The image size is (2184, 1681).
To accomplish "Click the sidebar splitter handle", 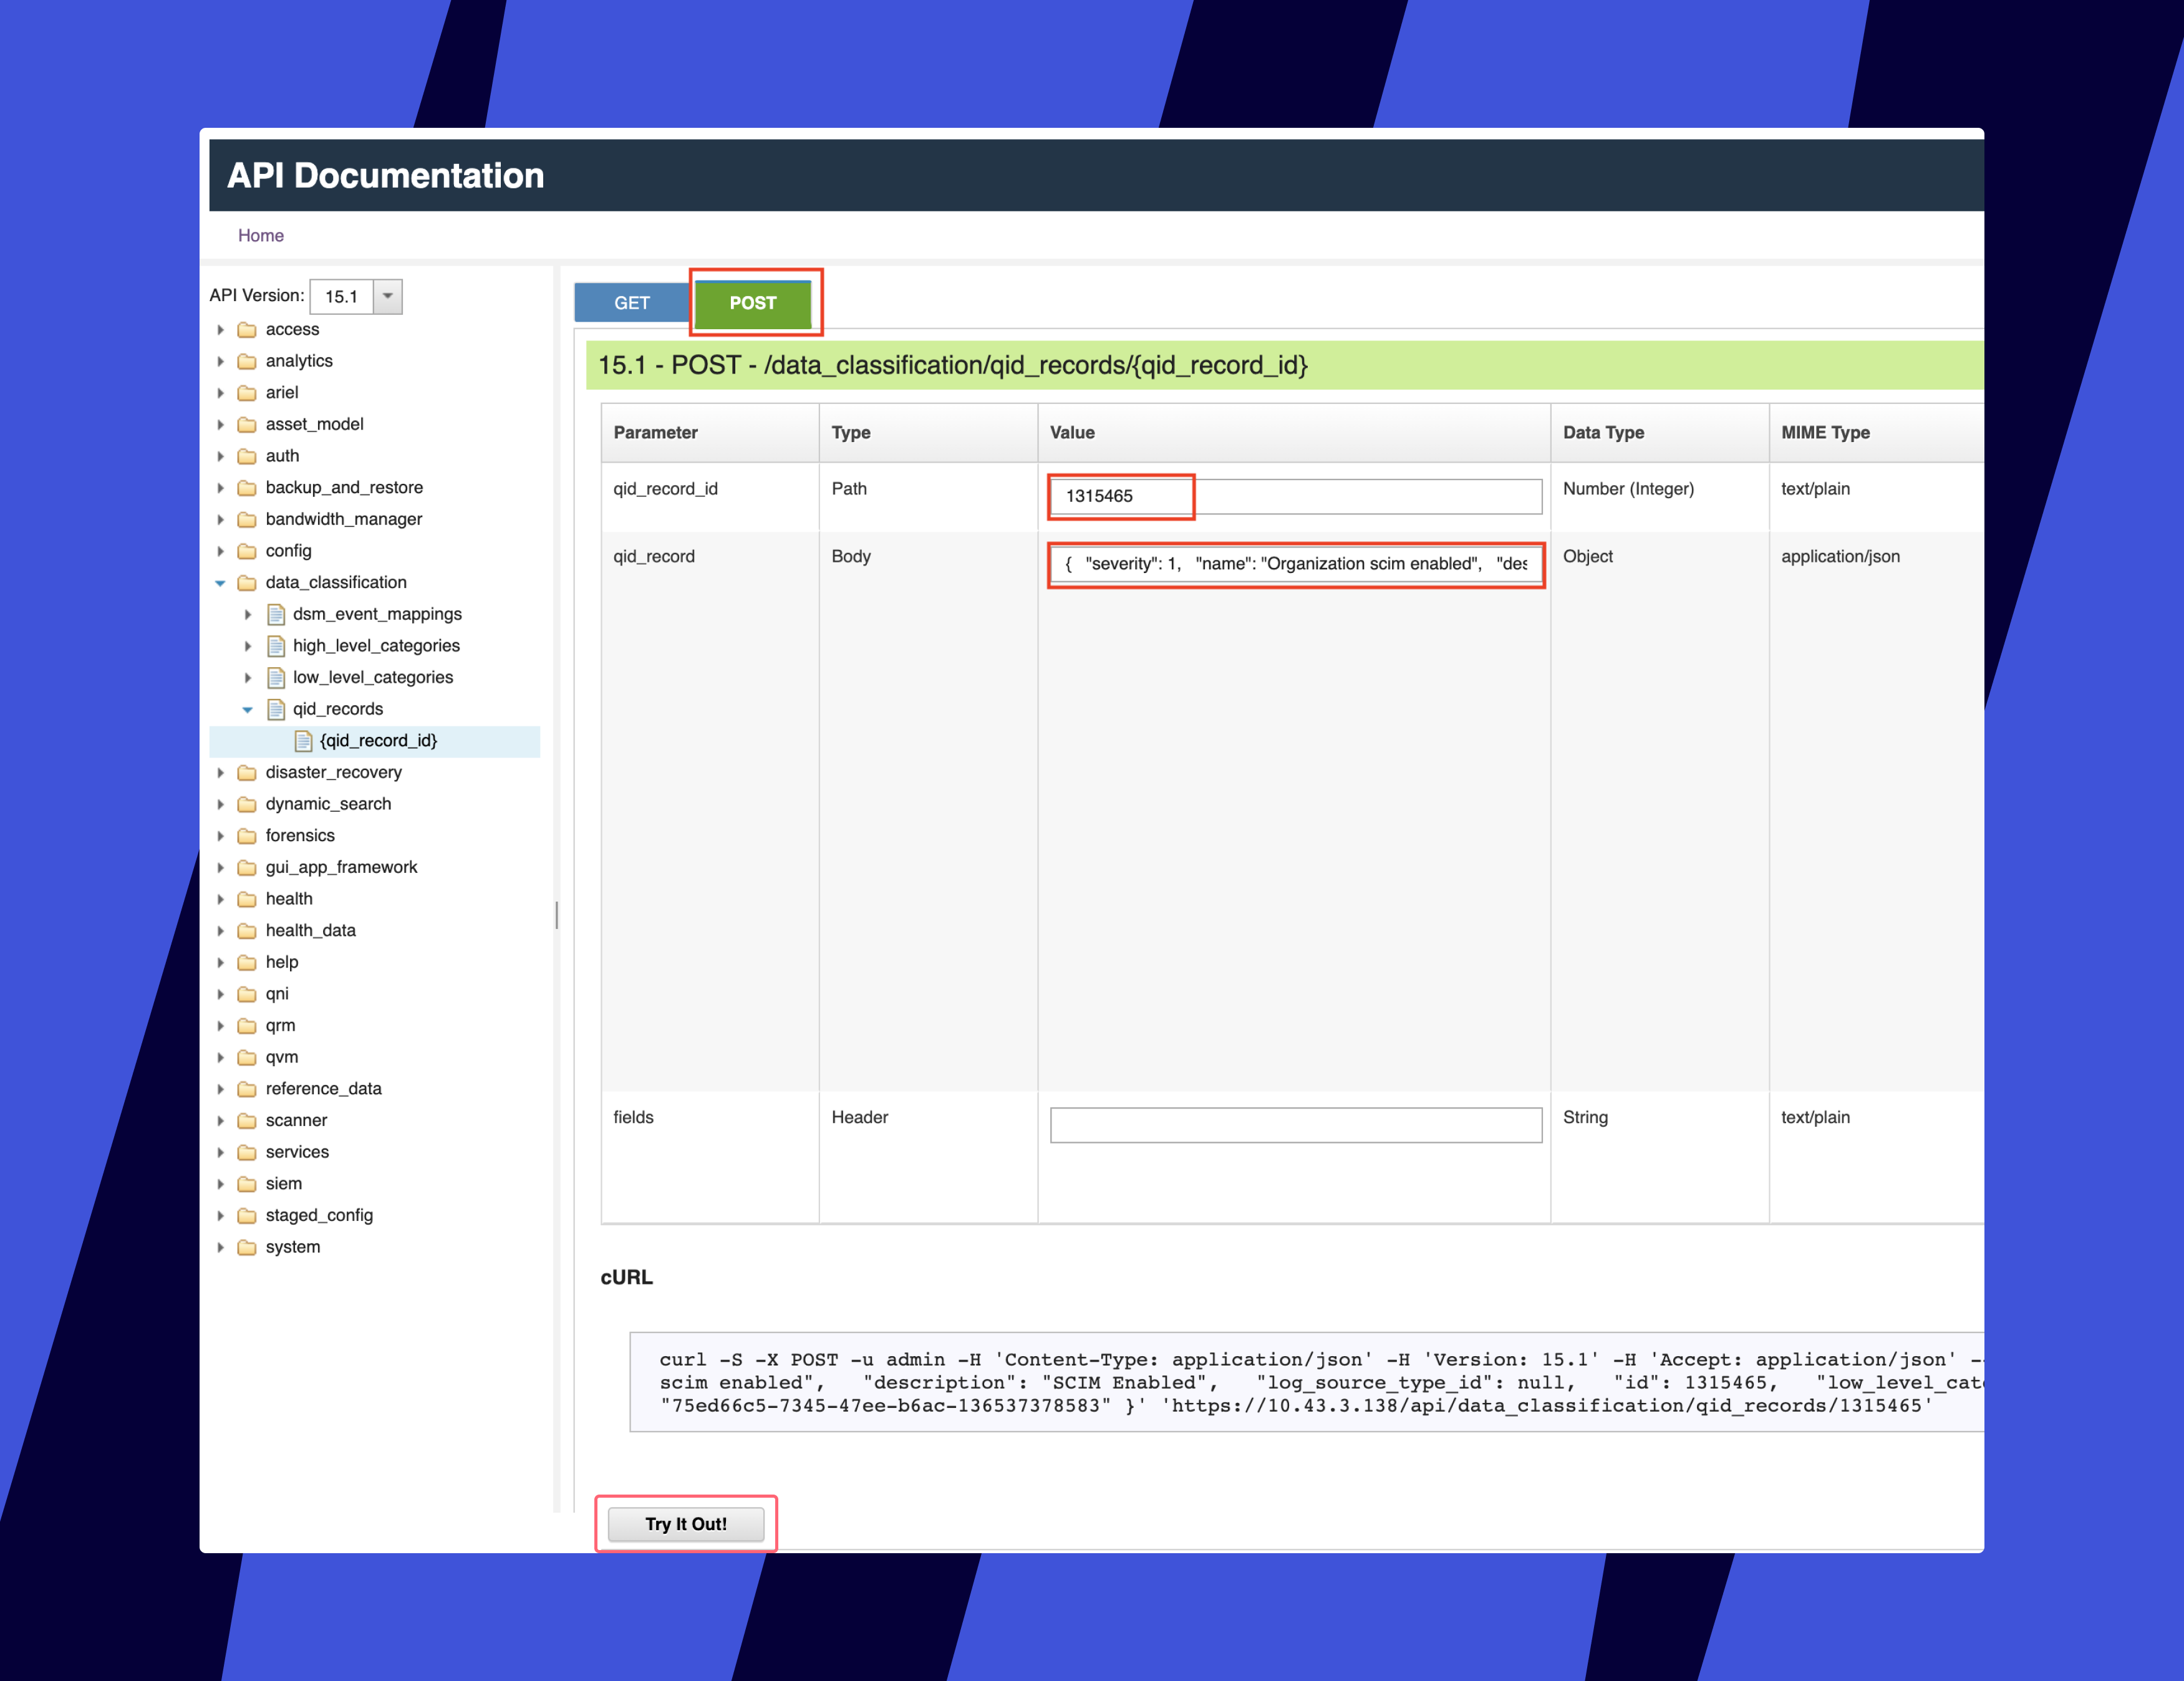I will [x=556, y=915].
